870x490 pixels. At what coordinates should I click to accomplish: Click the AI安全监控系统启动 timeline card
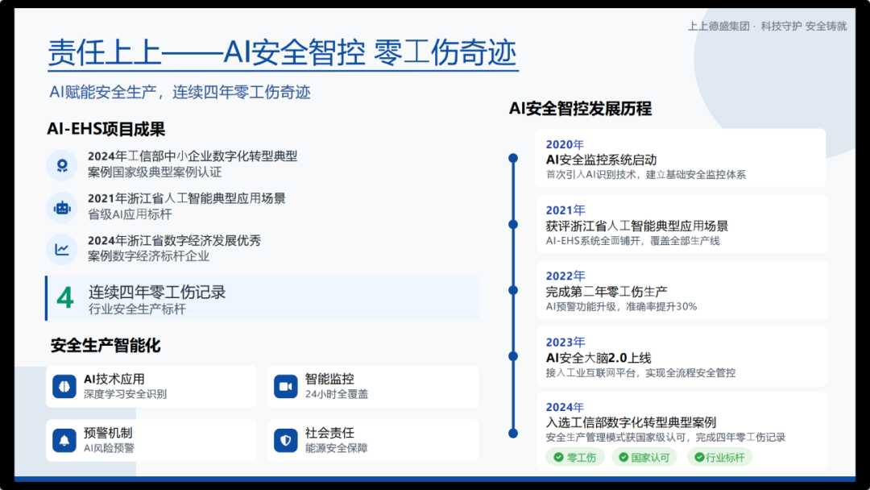point(681,158)
